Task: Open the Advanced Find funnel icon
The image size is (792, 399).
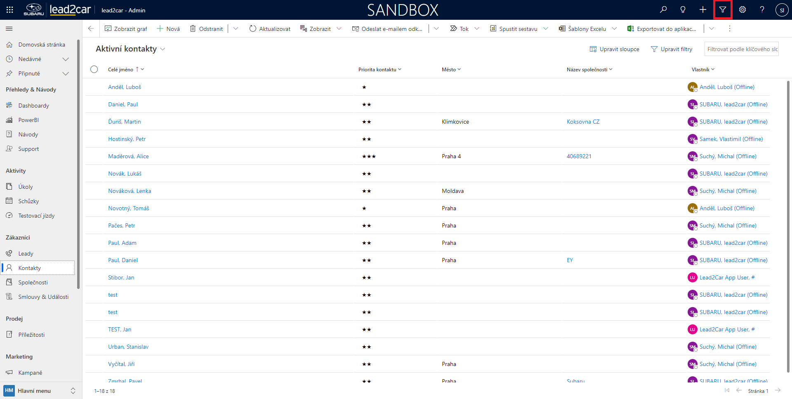Action: click(x=722, y=10)
